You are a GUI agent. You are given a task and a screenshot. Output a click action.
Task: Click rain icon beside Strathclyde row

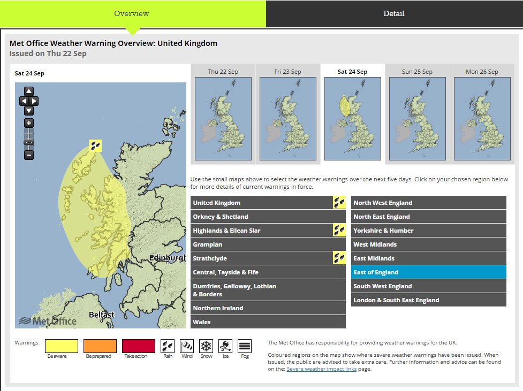click(x=339, y=258)
